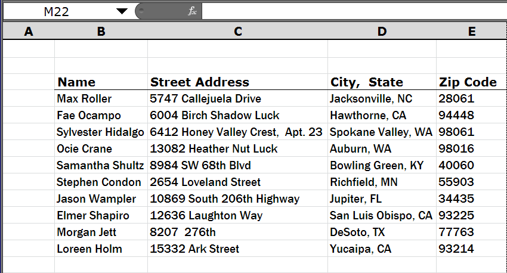Click the cell Jason Wampler
Screen dimensions: 507x273
pos(101,198)
